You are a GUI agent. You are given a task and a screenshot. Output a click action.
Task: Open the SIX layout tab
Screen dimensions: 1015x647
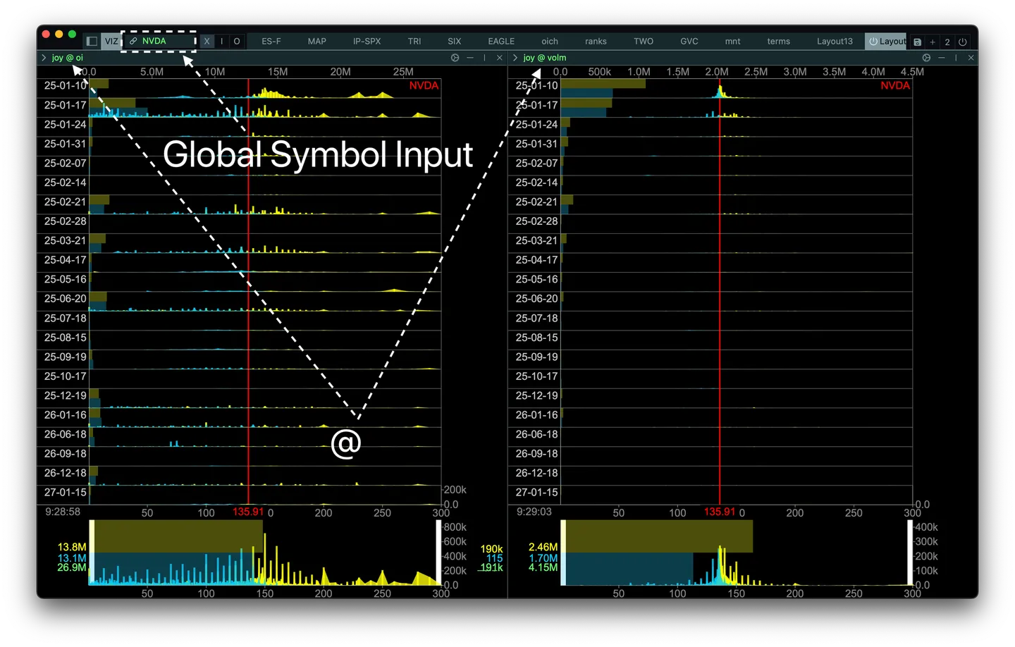tap(455, 42)
